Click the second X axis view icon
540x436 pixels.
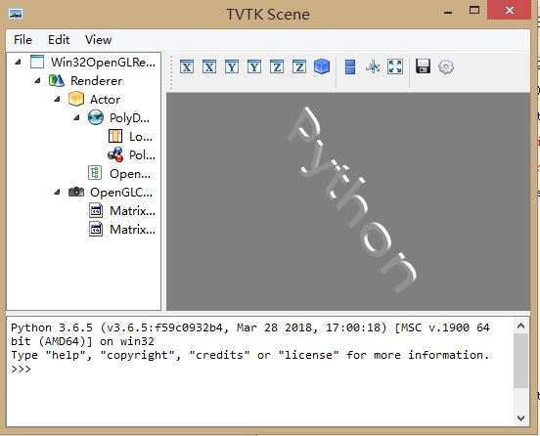click(x=209, y=66)
